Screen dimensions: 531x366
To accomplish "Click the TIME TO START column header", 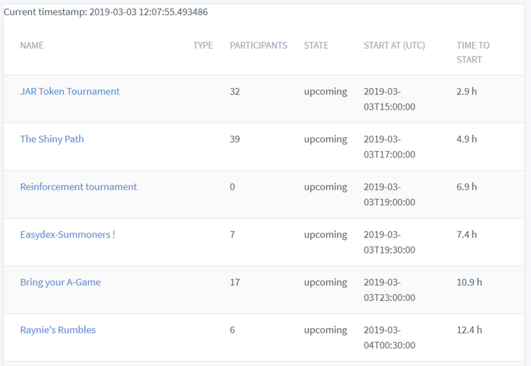I will pos(473,52).
